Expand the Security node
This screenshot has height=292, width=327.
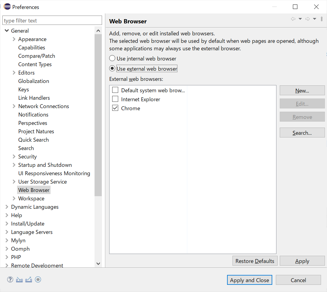point(14,156)
